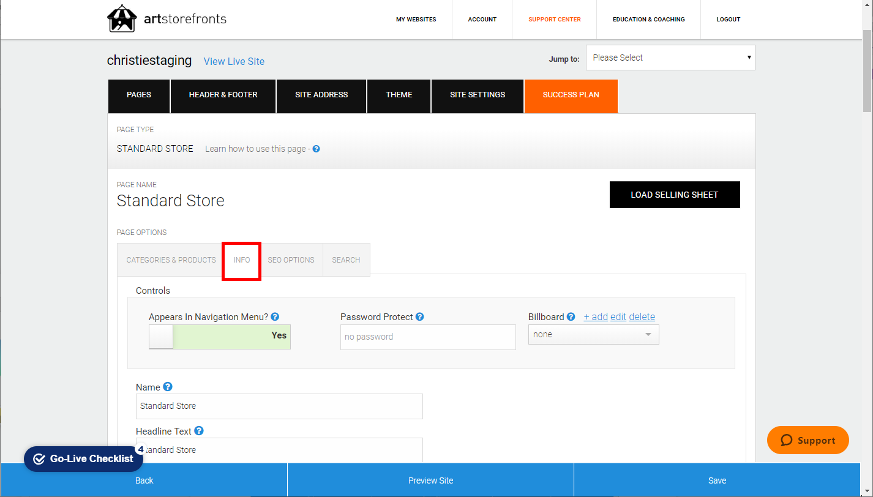The image size is (873, 497).
Task: Click the delete billboard link
Action: 642,316
